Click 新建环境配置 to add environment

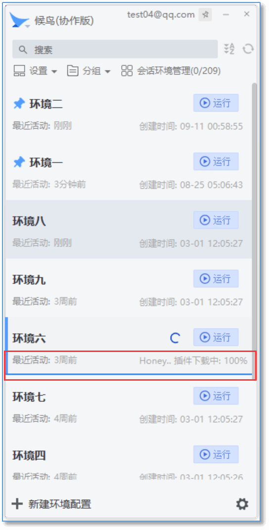coord(51,504)
